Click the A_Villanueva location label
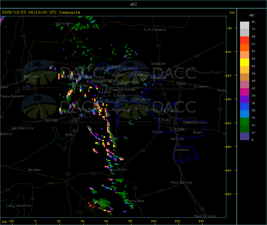This screenshot has width=267, height=225. click(155, 30)
